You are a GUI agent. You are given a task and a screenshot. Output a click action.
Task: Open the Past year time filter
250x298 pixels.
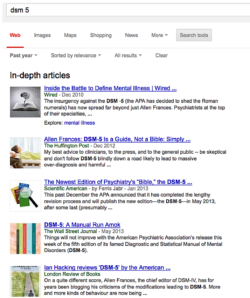(23, 55)
